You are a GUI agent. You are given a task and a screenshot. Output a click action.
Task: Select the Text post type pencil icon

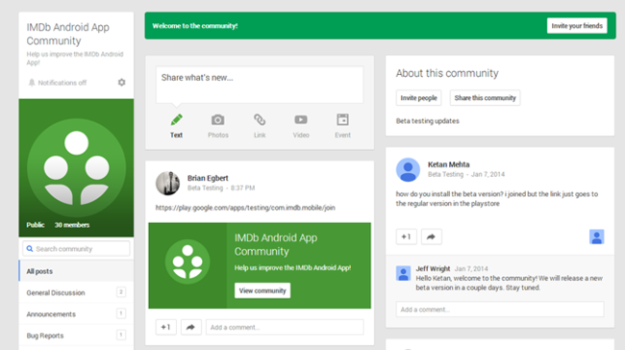click(x=176, y=119)
